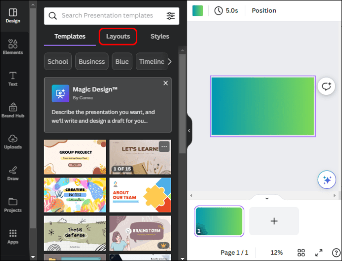Click the 5.0s page duration

(x=231, y=10)
